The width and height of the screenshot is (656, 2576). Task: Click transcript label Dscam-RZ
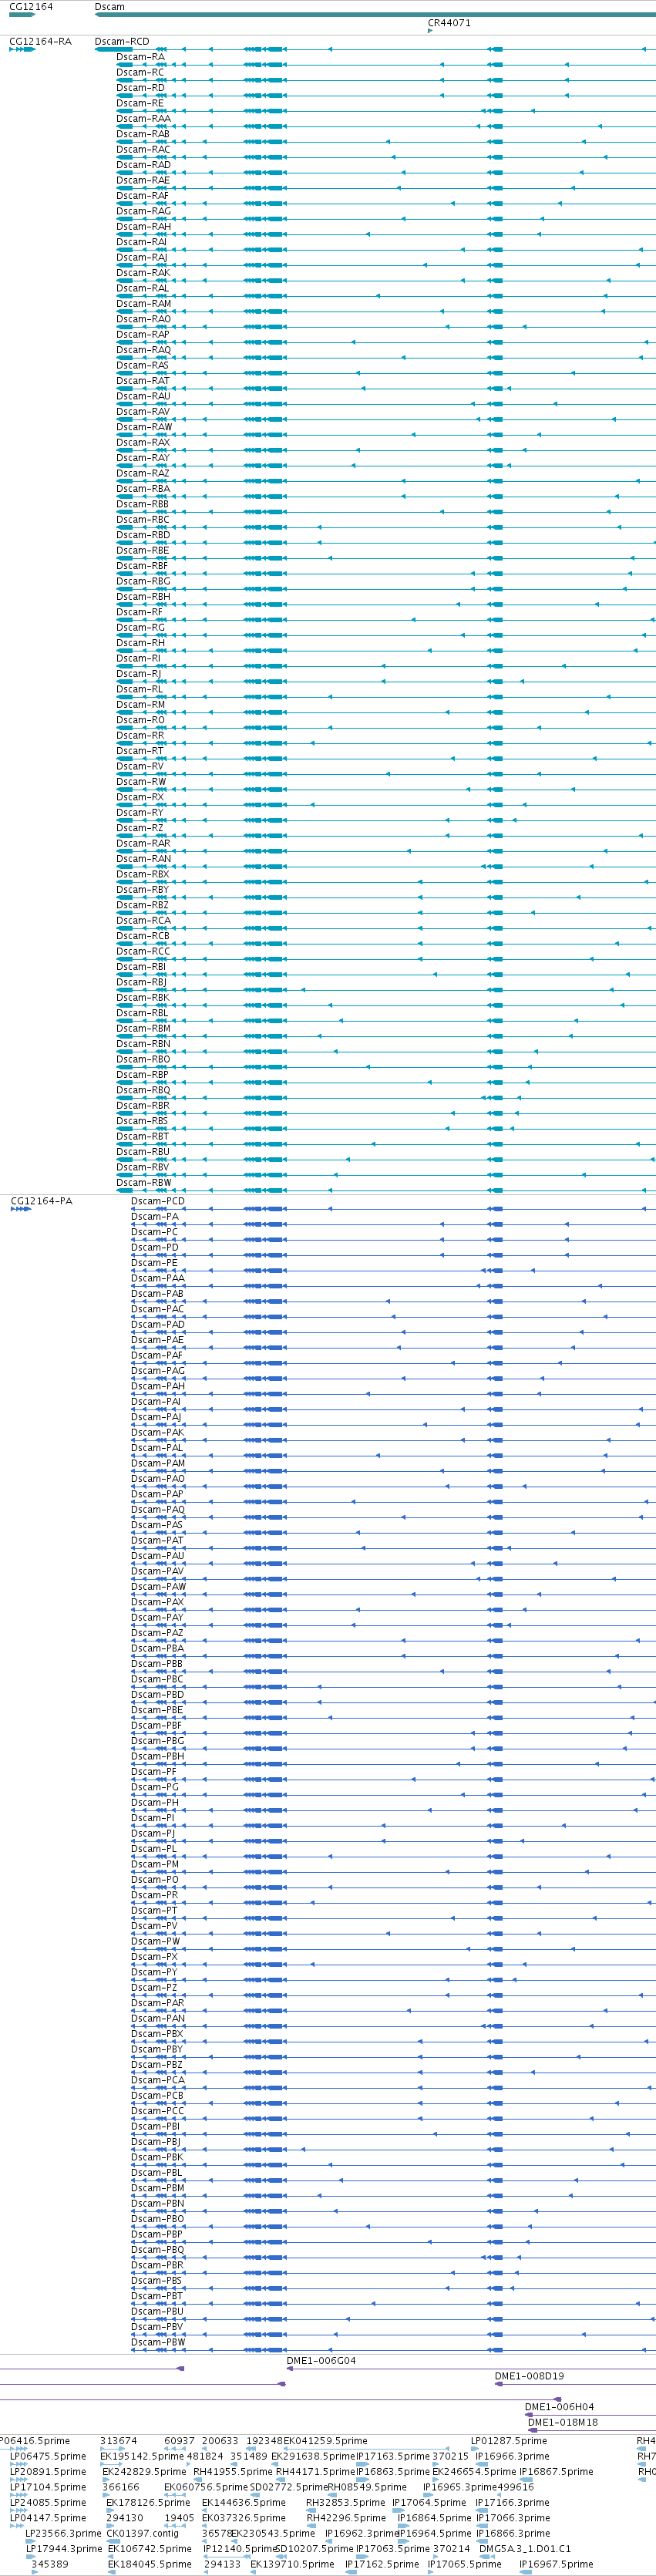tap(140, 828)
